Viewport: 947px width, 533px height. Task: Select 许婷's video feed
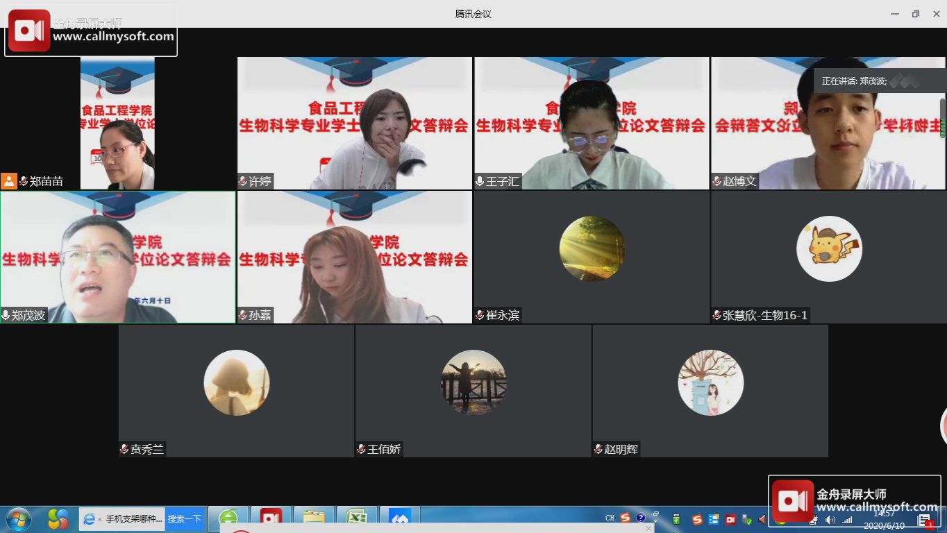click(x=355, y=123)
